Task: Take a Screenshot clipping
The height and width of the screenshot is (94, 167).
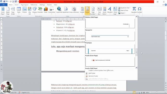Action: 52,11
